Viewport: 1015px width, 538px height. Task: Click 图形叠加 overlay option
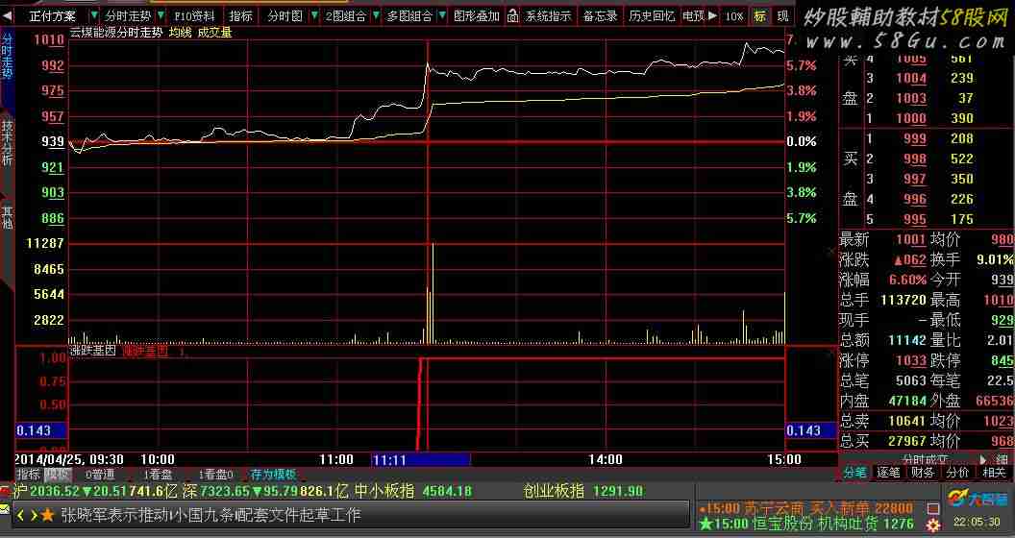[x=477, y=16]
